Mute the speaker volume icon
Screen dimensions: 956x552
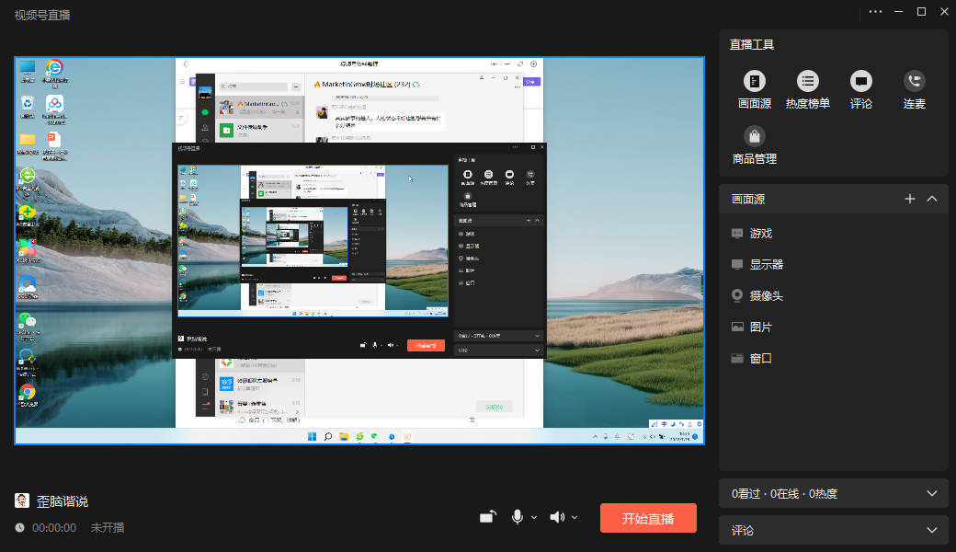[x=556, y=517]
